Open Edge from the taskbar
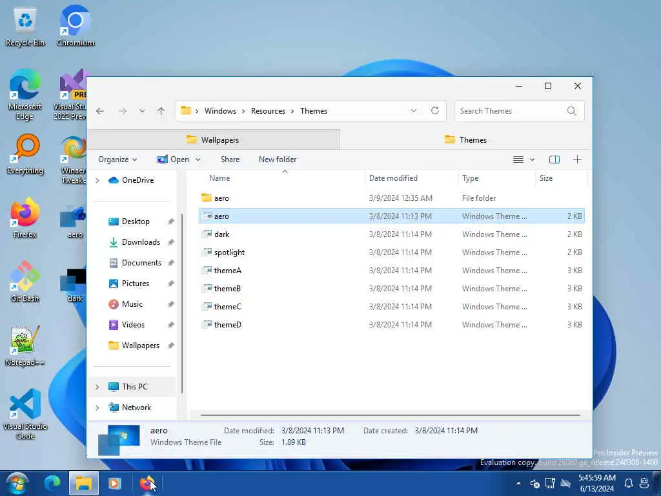Screen dimensions: 661x496 [x=52, y=483]
